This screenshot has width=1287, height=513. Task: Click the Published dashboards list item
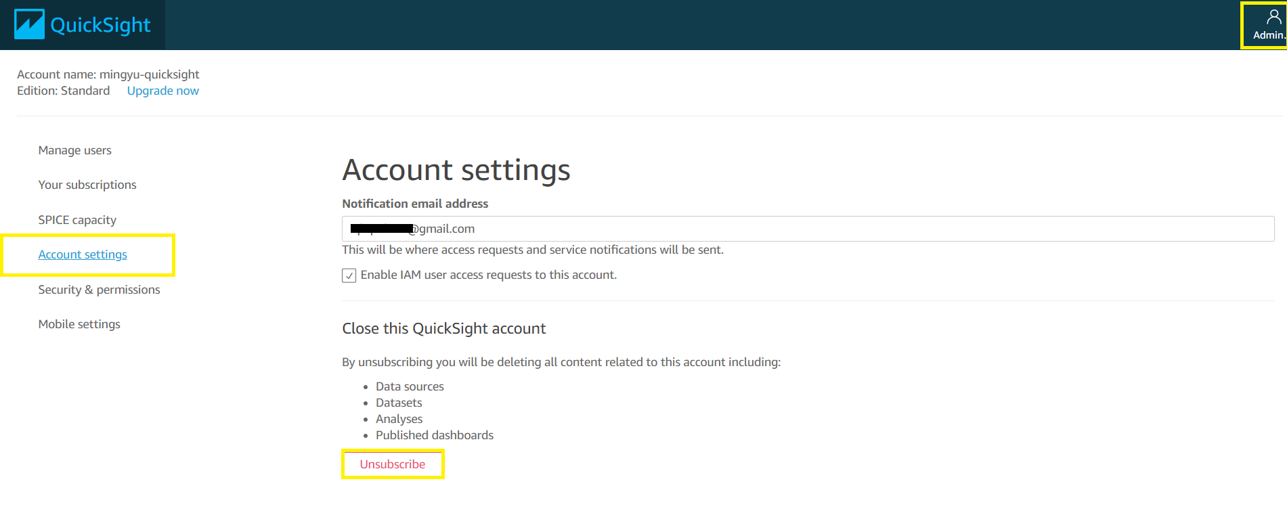[435, 435]
